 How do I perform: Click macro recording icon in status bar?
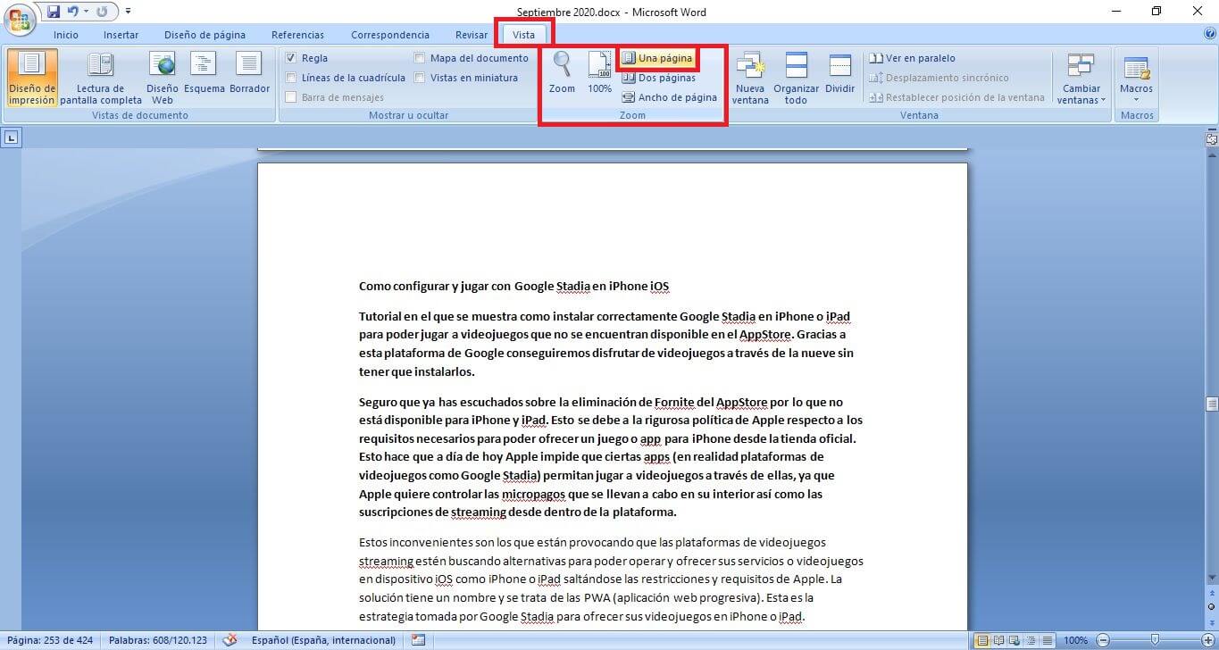(418, 640)
